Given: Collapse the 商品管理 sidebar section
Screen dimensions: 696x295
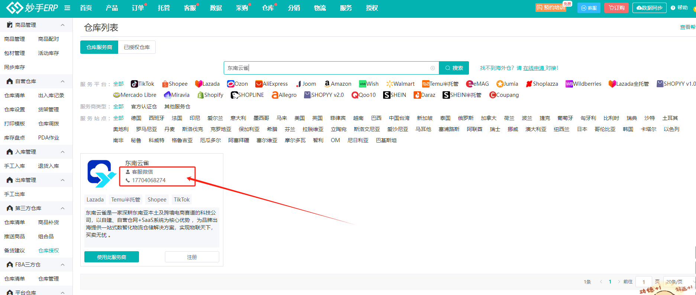Looking at the screenshot, I should (x=62, y=25).
